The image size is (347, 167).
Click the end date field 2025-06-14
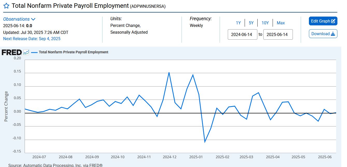coord(278,34)
